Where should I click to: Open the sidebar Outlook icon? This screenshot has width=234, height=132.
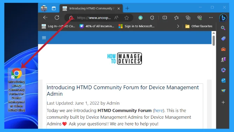tap(223, 81)
